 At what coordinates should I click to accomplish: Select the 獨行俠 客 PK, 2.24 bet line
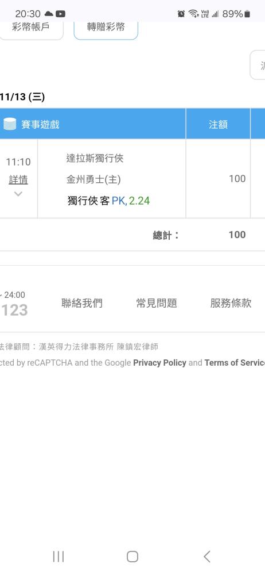click(x=109, y=201)
